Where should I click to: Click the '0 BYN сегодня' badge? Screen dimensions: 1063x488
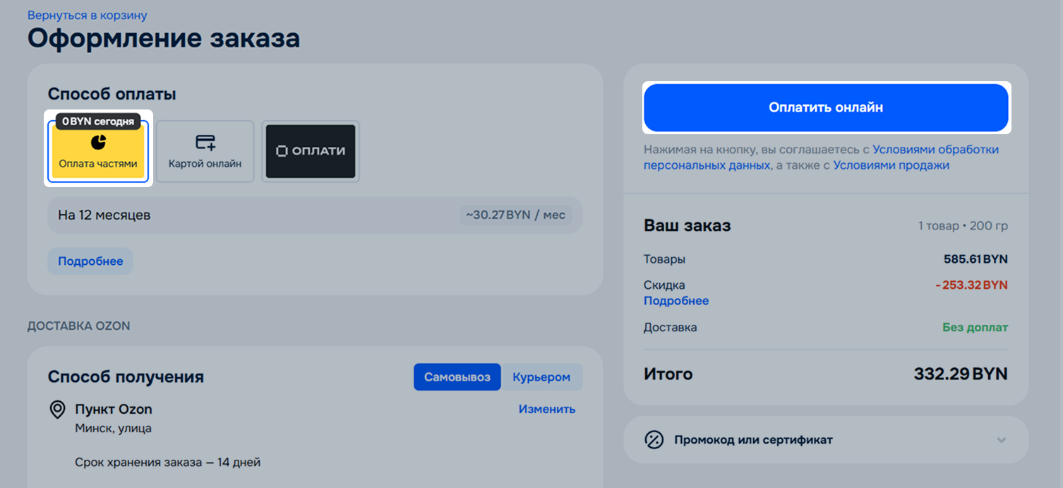coord(98,121)
